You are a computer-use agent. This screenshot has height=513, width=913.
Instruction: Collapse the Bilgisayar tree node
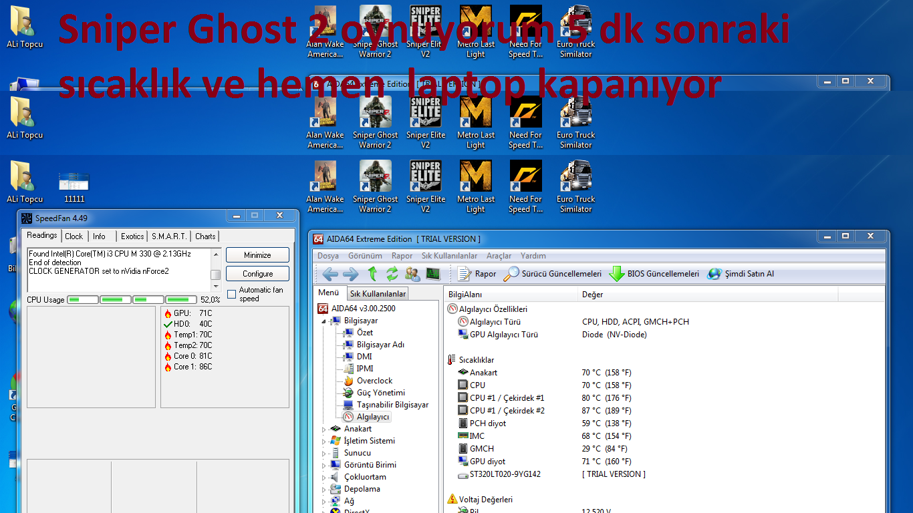pyautogui.click(x=324, y=321)
